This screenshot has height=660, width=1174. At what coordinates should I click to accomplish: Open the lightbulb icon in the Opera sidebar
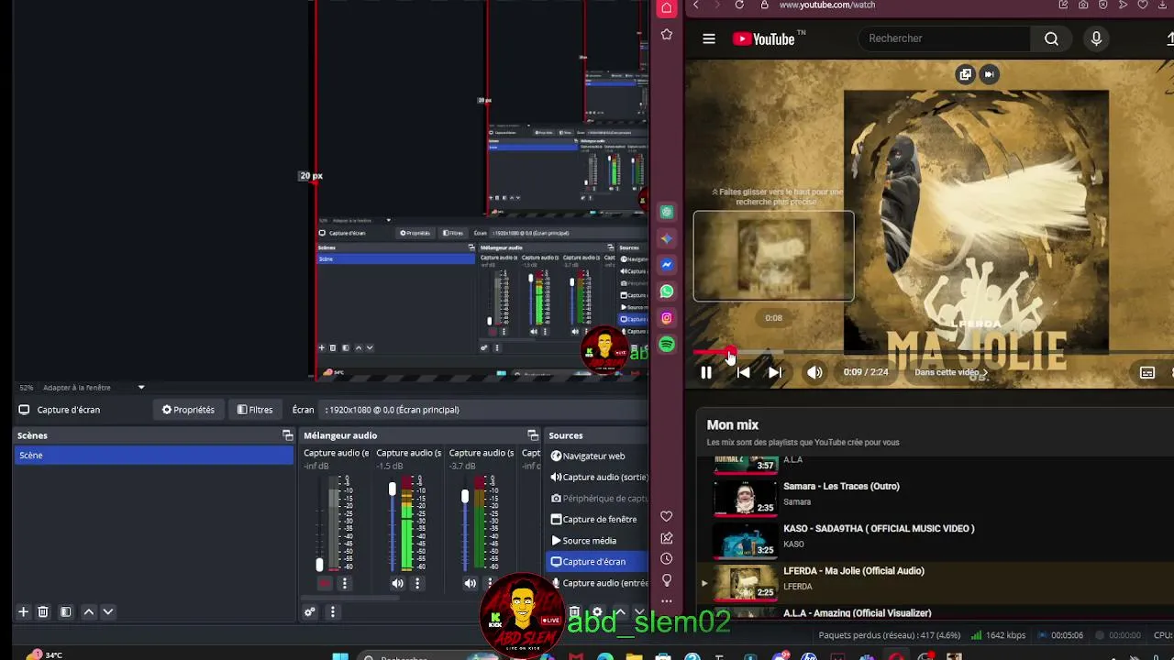coord(667,580)
